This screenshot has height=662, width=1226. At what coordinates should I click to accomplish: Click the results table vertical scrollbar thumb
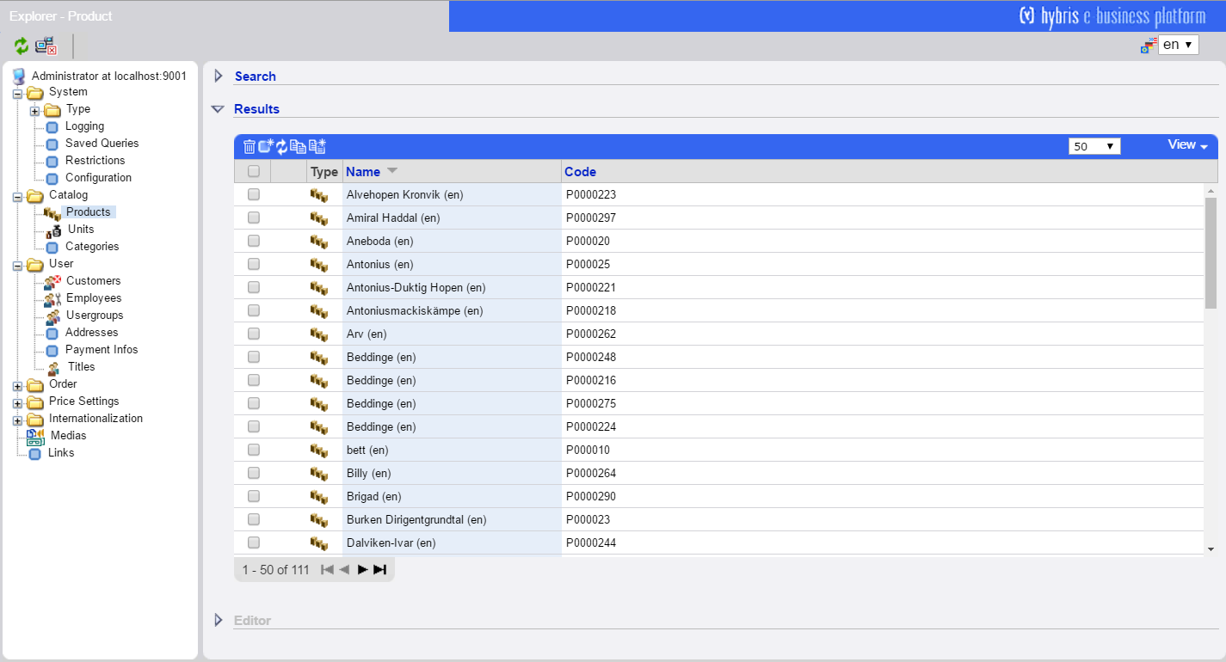tap(1211, 252)
